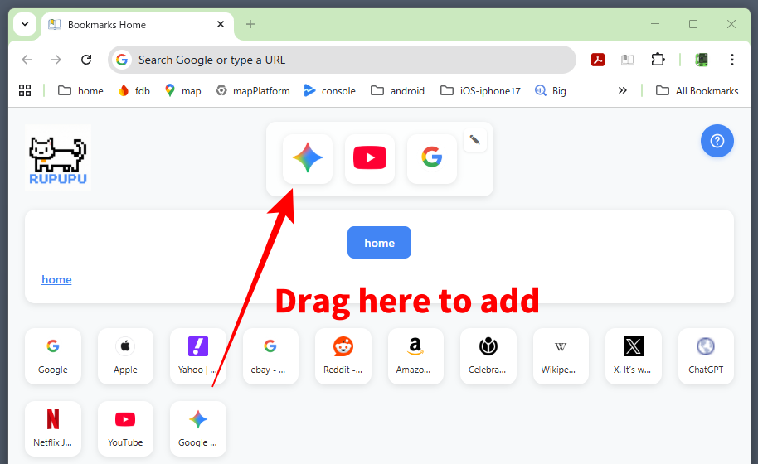
Task: Open the Extensions puzzle icon
Action: click(x=658, y=60)
